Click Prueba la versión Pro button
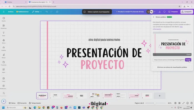The image size is (194, 110). pos(130,12)
